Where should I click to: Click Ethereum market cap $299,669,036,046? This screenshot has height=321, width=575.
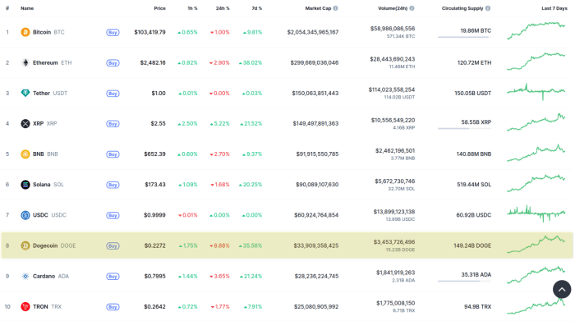click(315, 62)
